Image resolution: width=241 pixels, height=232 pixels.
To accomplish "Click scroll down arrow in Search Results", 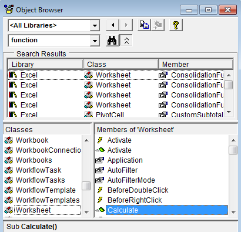I will point(229,112).
